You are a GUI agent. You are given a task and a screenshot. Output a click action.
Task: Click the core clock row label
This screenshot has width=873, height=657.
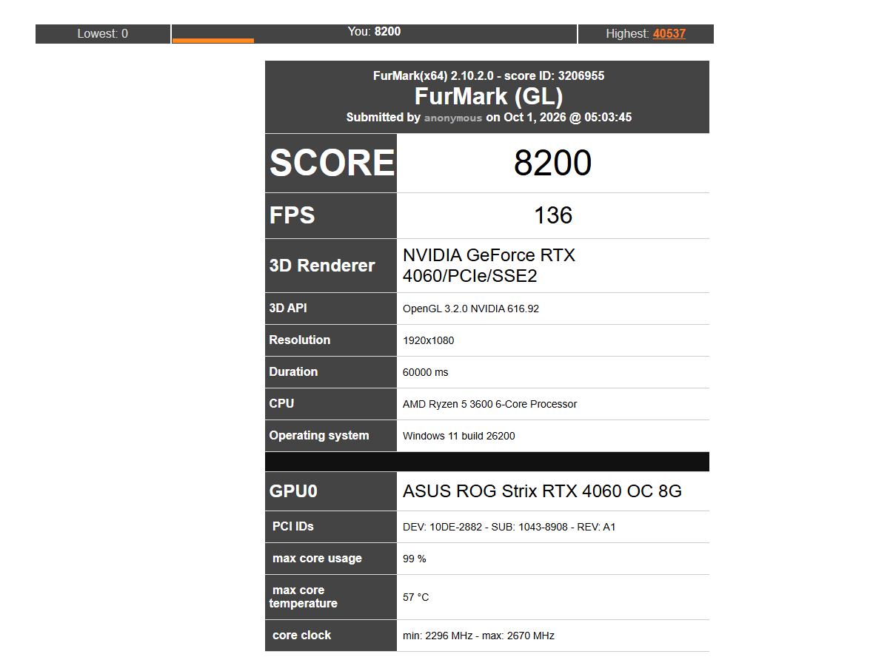(302, 636)
